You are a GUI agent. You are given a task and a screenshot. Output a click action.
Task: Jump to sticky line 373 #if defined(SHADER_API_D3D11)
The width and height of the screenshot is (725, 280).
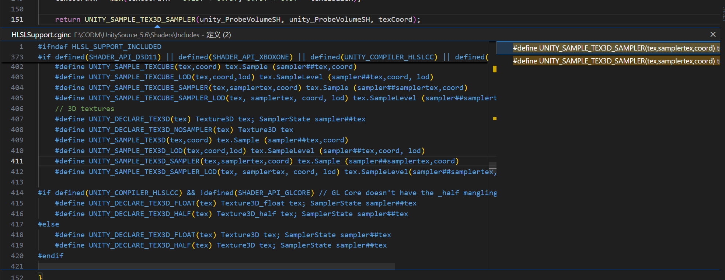(x=263, y=57)
